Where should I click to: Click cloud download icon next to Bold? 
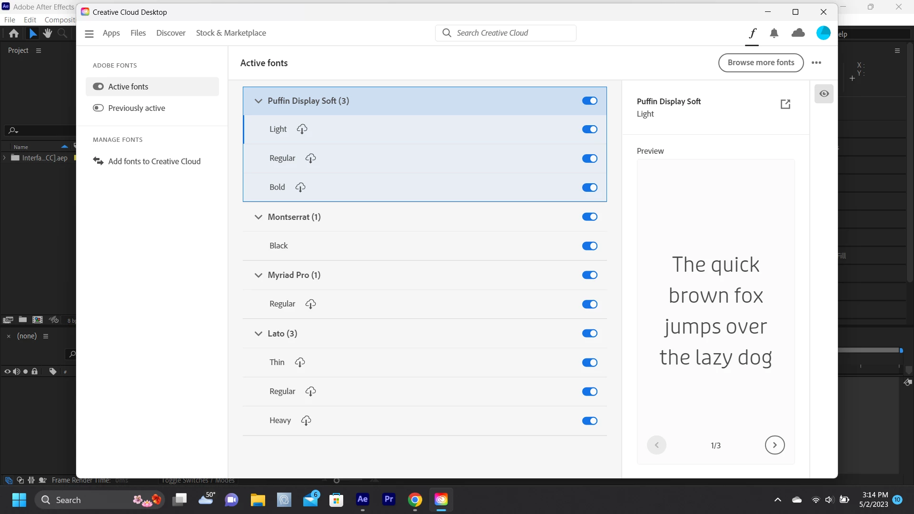300,188
